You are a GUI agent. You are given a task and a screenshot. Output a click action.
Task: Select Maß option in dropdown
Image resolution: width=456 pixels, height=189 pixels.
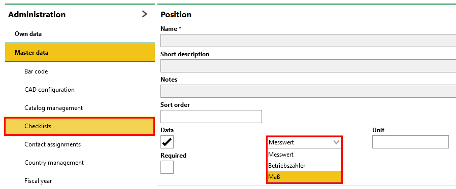[x=304, y=176]
